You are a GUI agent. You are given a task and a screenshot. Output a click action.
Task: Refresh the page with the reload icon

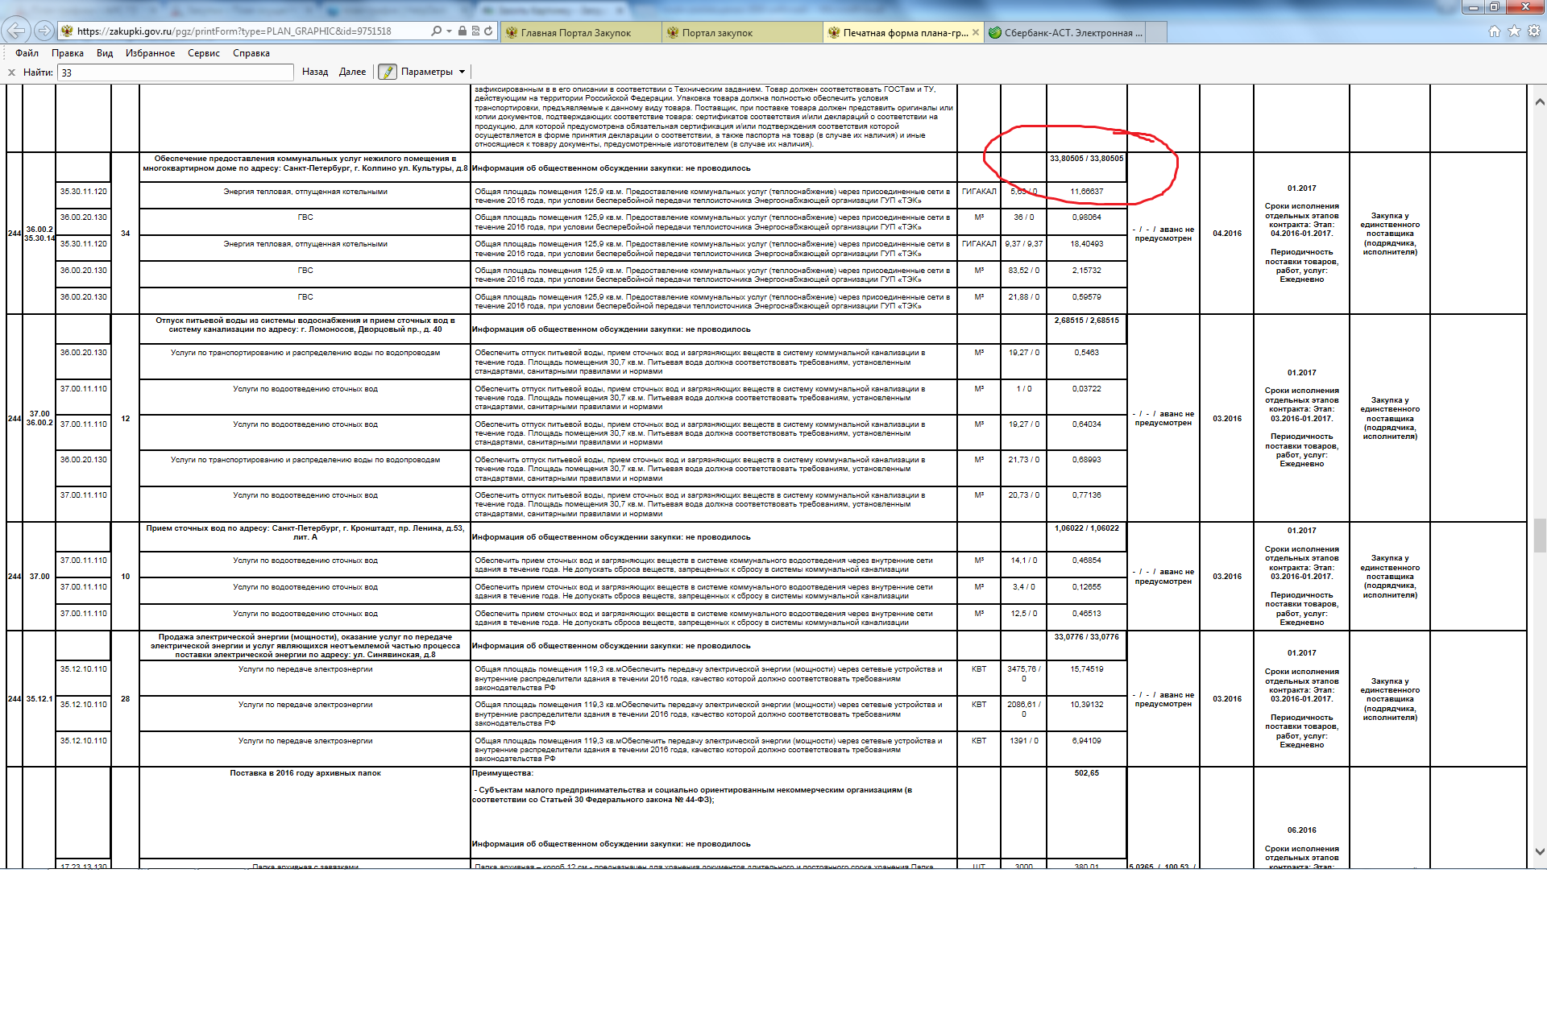[x=488, y=31]
